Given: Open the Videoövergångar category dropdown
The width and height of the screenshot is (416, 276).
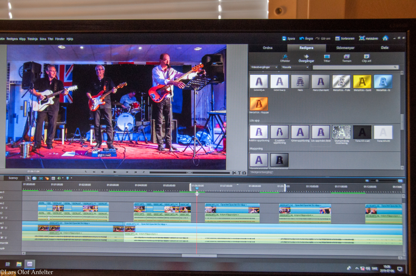Looking at the screenshot, I should point(264,67).
